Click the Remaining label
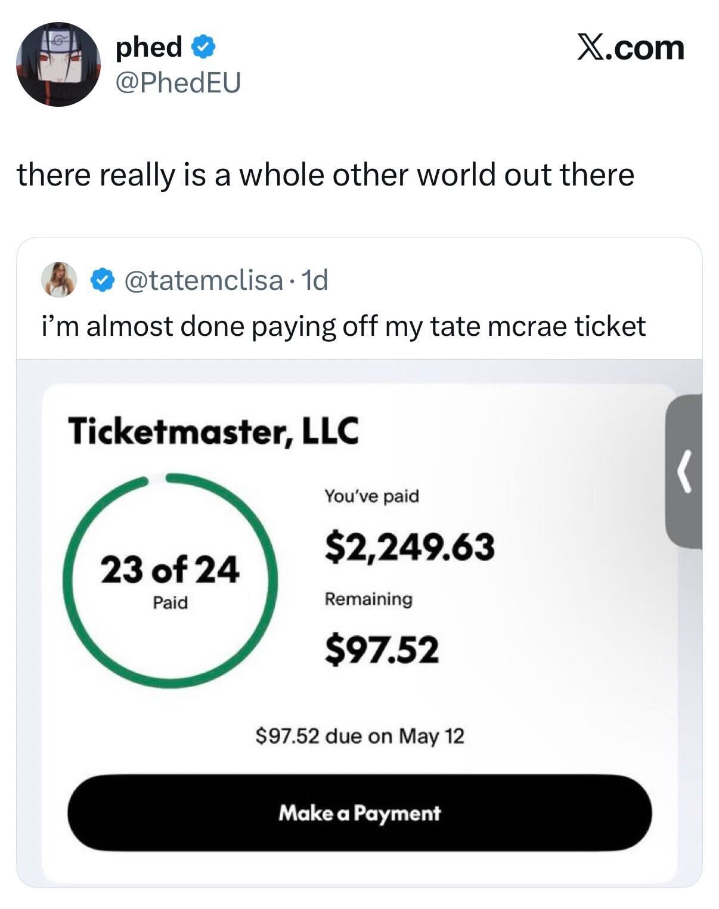 tap(368, 598)
